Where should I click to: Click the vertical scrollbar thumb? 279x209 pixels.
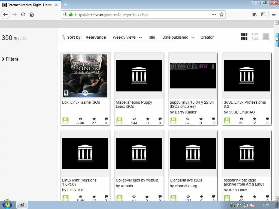pyautogui.click(x=277, y=40)
